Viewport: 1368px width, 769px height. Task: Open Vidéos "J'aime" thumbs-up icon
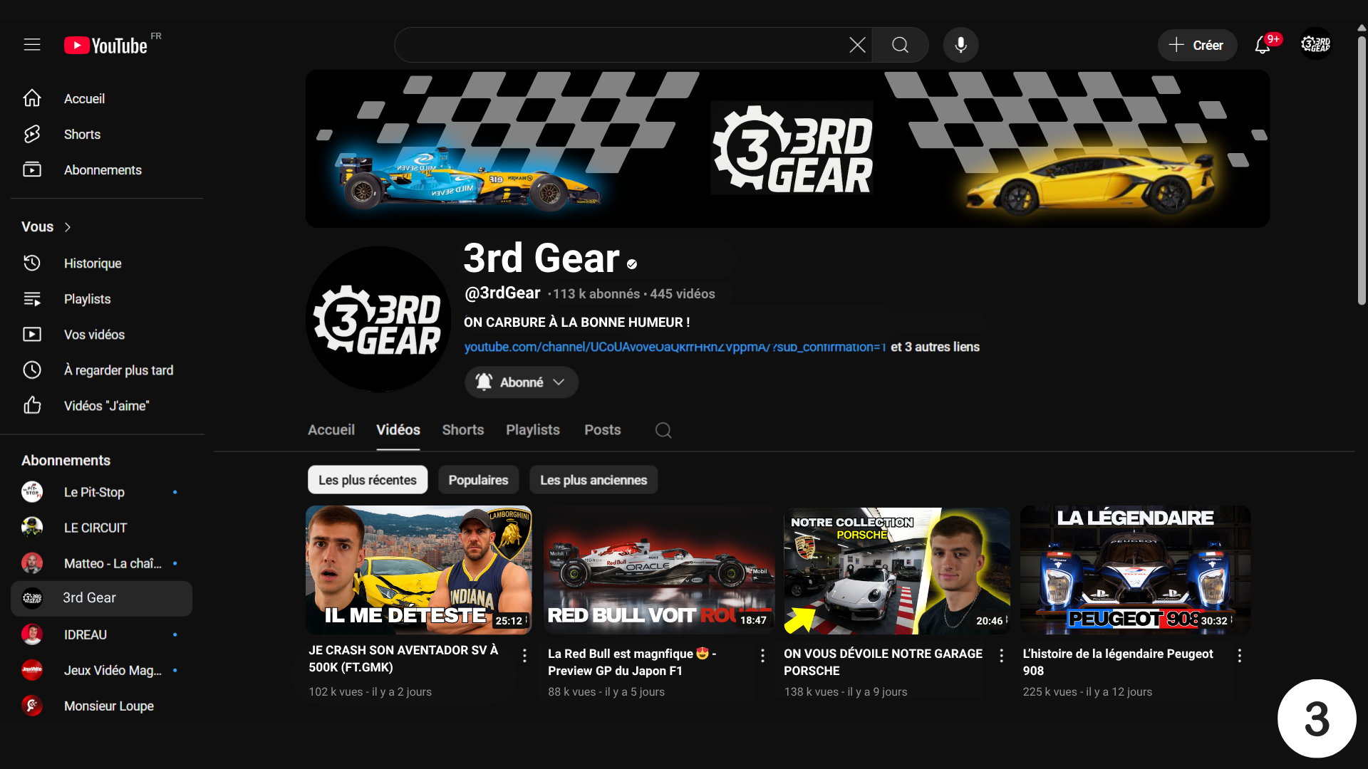tap(32, 405)
